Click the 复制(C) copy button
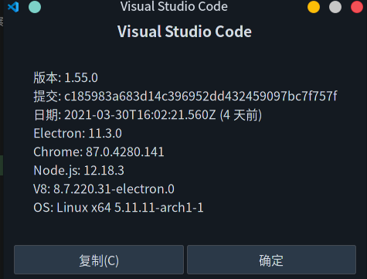Screen dimensions: 367x279 (99, 260)
